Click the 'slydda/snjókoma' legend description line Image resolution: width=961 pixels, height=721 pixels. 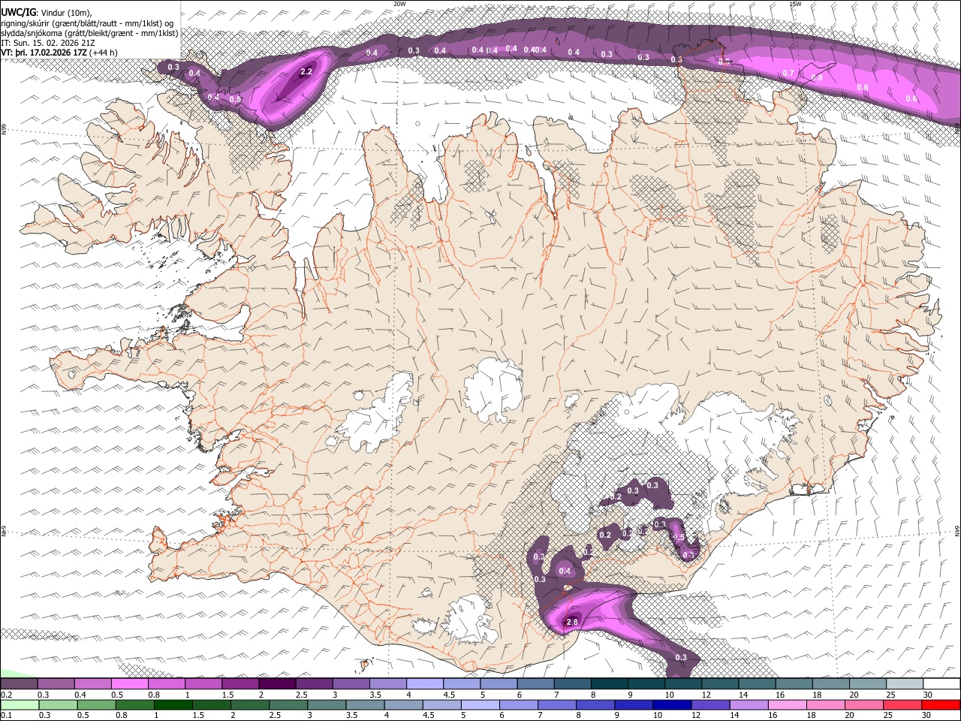tap(89, 33)
